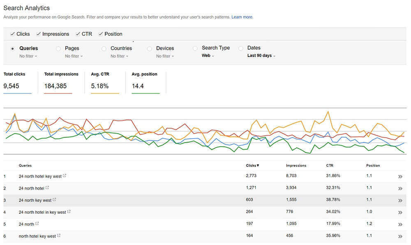Screen dimensions: 411x245
Task: Select the Dates radio button
Action: pos(240,48)
